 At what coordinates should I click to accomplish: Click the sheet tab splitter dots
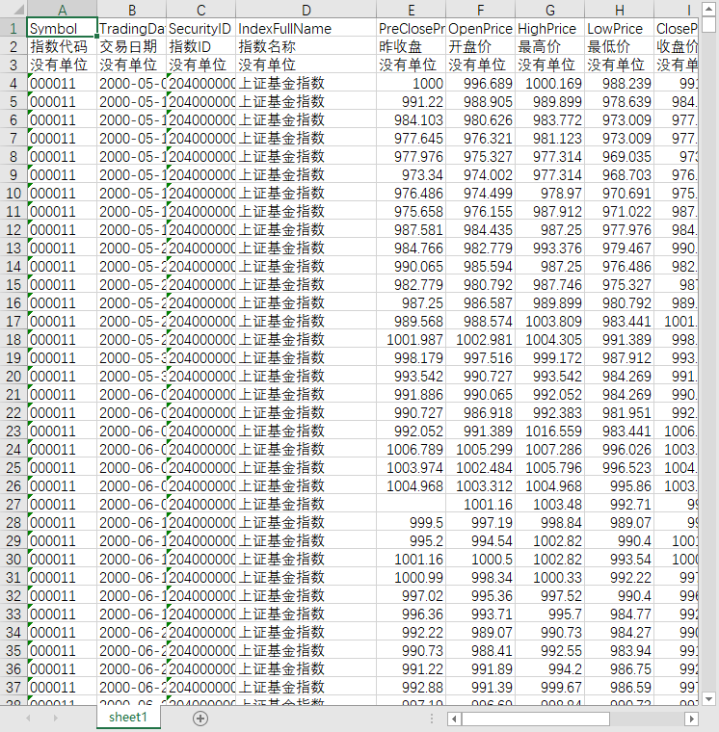pos(432,718)
